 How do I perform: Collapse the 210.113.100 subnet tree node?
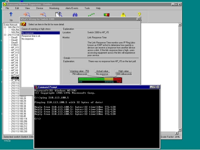tap(5, 35)
